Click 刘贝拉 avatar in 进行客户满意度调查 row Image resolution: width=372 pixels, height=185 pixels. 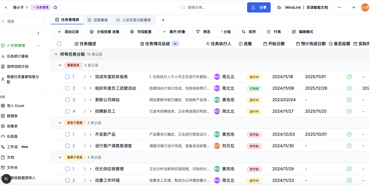217,146
